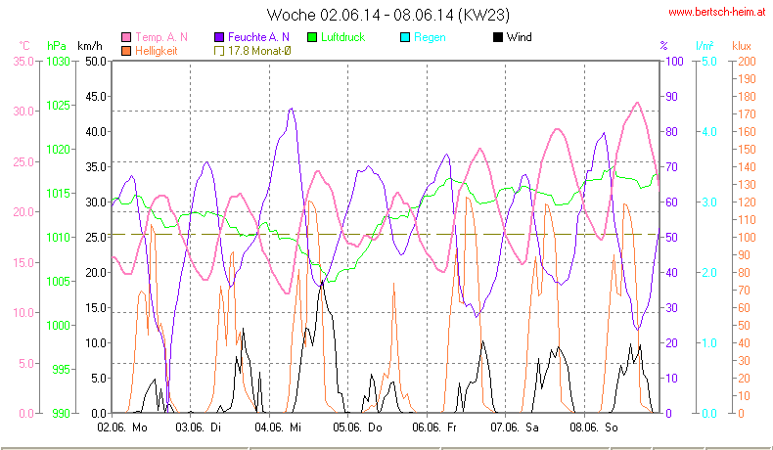This screenshot has width=773, height=450.
Task: Click the 02.06. Mo date label
Action: pyautogui.click(x=122, y=427)
